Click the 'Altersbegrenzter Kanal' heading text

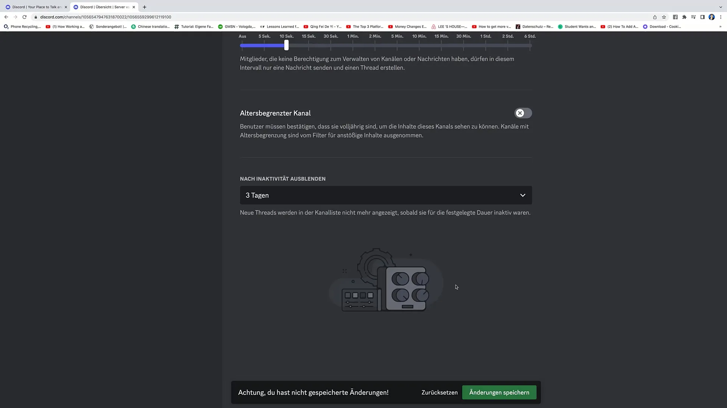[275, 113]
